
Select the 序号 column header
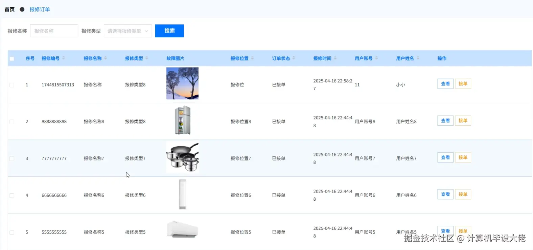tap(30, 58)
